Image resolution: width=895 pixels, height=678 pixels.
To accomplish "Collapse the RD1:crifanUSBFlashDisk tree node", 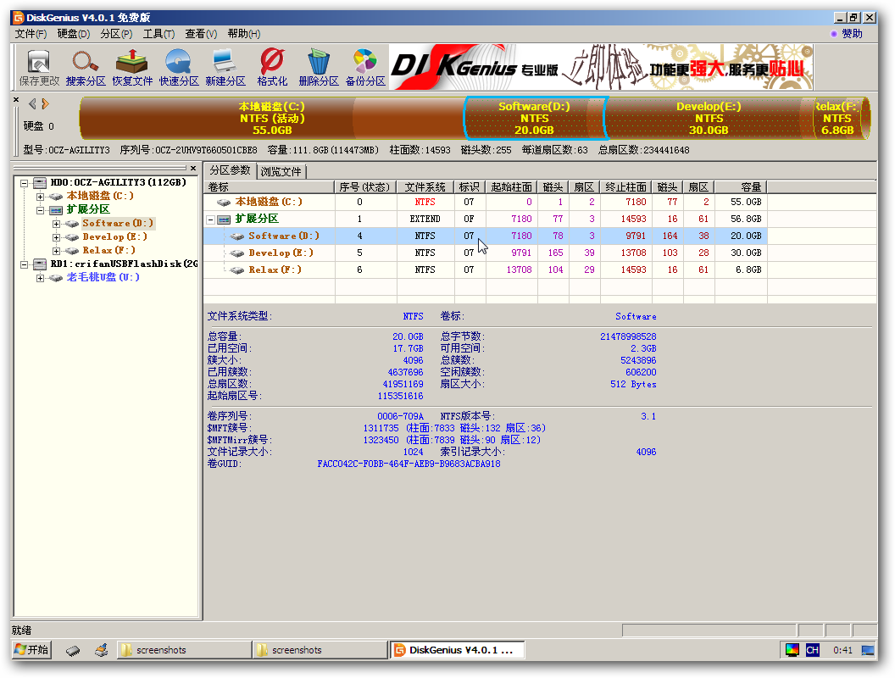I will tap(24, 264).
